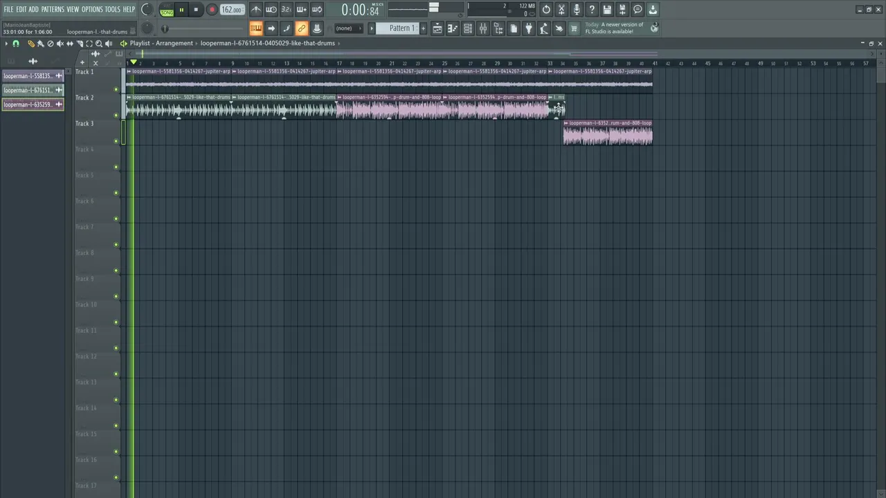This screenshot has height=498, width=886.
Task: Open the (none) snap selector dropdown
Action: (x=348, y=28)
